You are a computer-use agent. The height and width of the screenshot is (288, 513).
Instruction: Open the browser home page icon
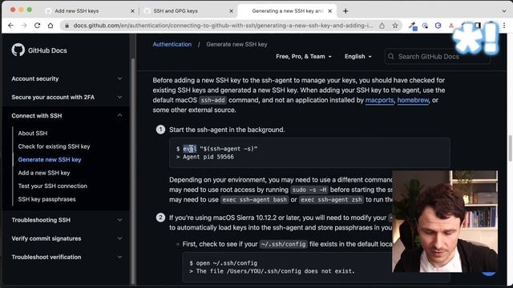coord(50,26)
